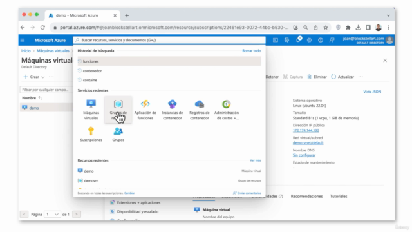Bookmark this page with star icon

(x=326, y=27)
